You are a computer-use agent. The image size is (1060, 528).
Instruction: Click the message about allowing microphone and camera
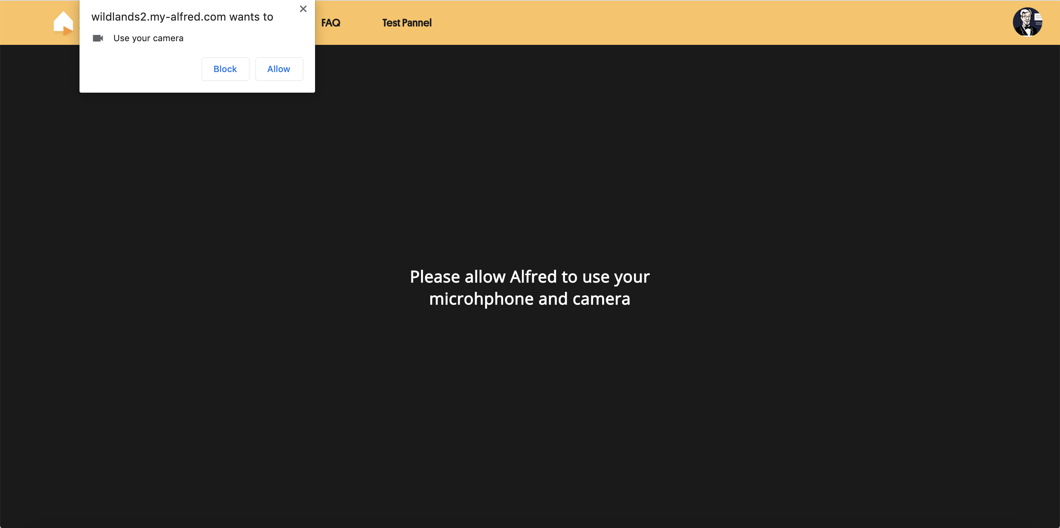pyautogui.click(x=529, y=288)
